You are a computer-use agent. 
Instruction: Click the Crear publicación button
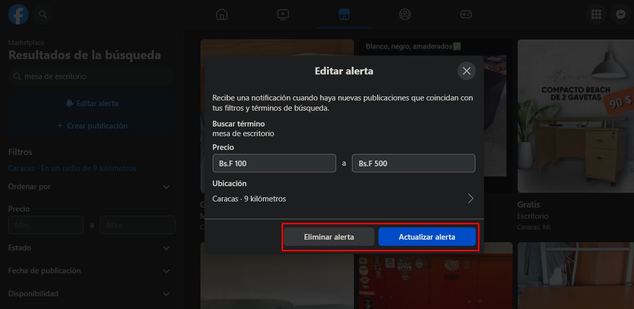coord(92,125)
